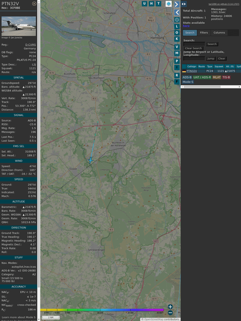Switch to the Columns tab
Viewport: 241px width, 321px height.
point(219,32)
